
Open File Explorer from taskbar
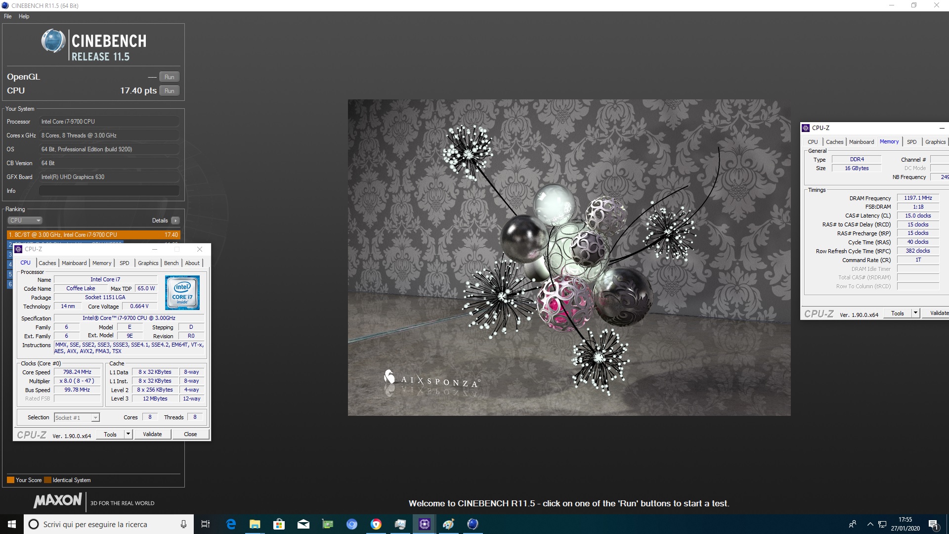coord(255,524)
